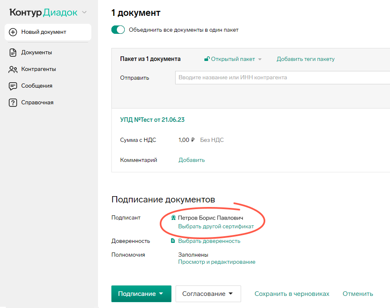Image resolution: width=390 pixels, height=308 pixels.
Task: Click the Сообщения speech bubble icon
Action: point(13,86)
